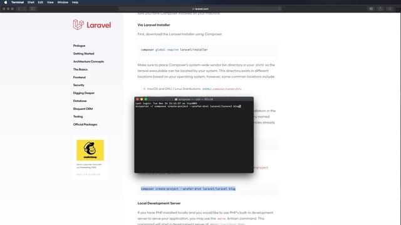
Task: Expand the Security sidebar section
Action: click(x=79, y=85)
